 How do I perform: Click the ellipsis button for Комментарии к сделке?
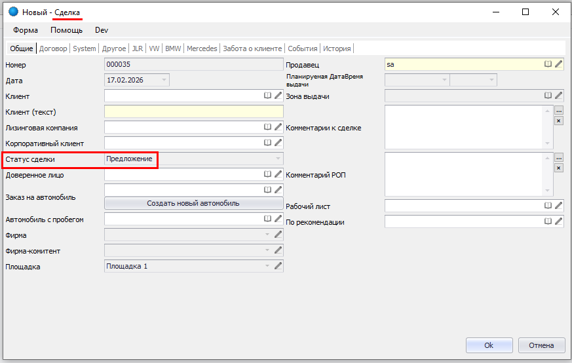(559, 111)
